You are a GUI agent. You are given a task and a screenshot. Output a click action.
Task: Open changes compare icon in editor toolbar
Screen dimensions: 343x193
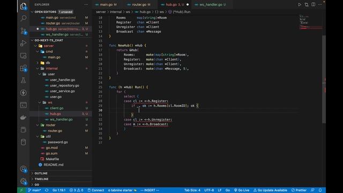tap(307, 5)
